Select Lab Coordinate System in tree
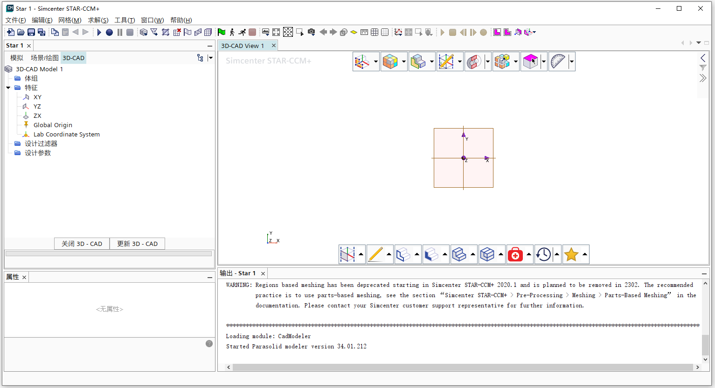 click(67, 134)
